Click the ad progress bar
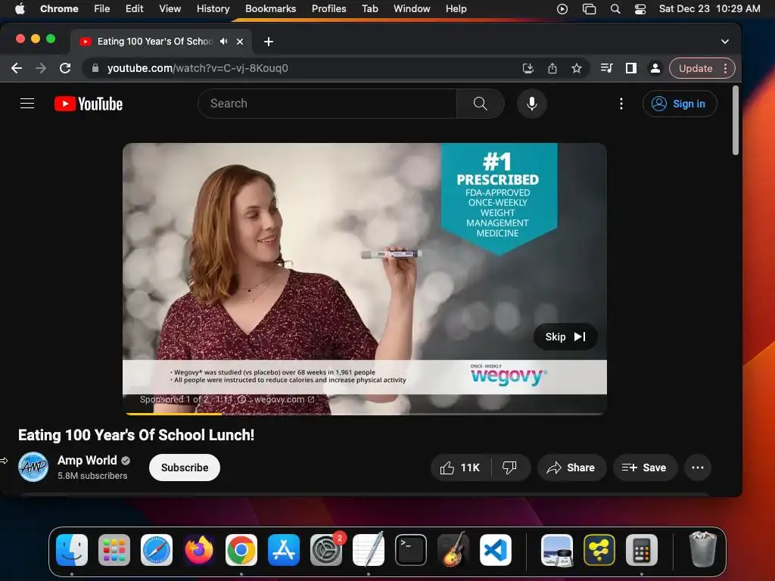Image resolution: width=775 pixels, height=581 pixels. point(365,414)
